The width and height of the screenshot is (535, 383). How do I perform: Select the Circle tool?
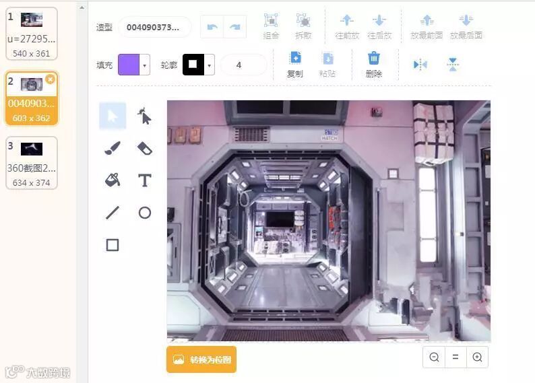pyautogui.click(x=145, y=213)
